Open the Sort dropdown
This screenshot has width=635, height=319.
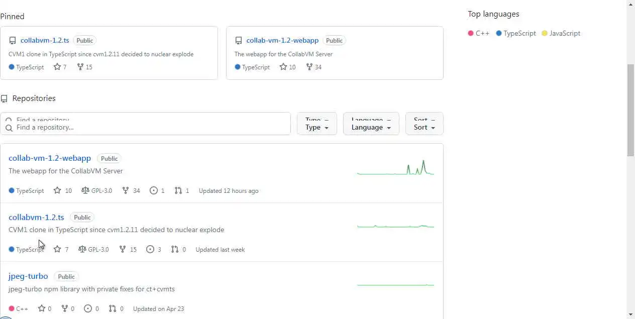pyautogui.click(x=425, y=124)
